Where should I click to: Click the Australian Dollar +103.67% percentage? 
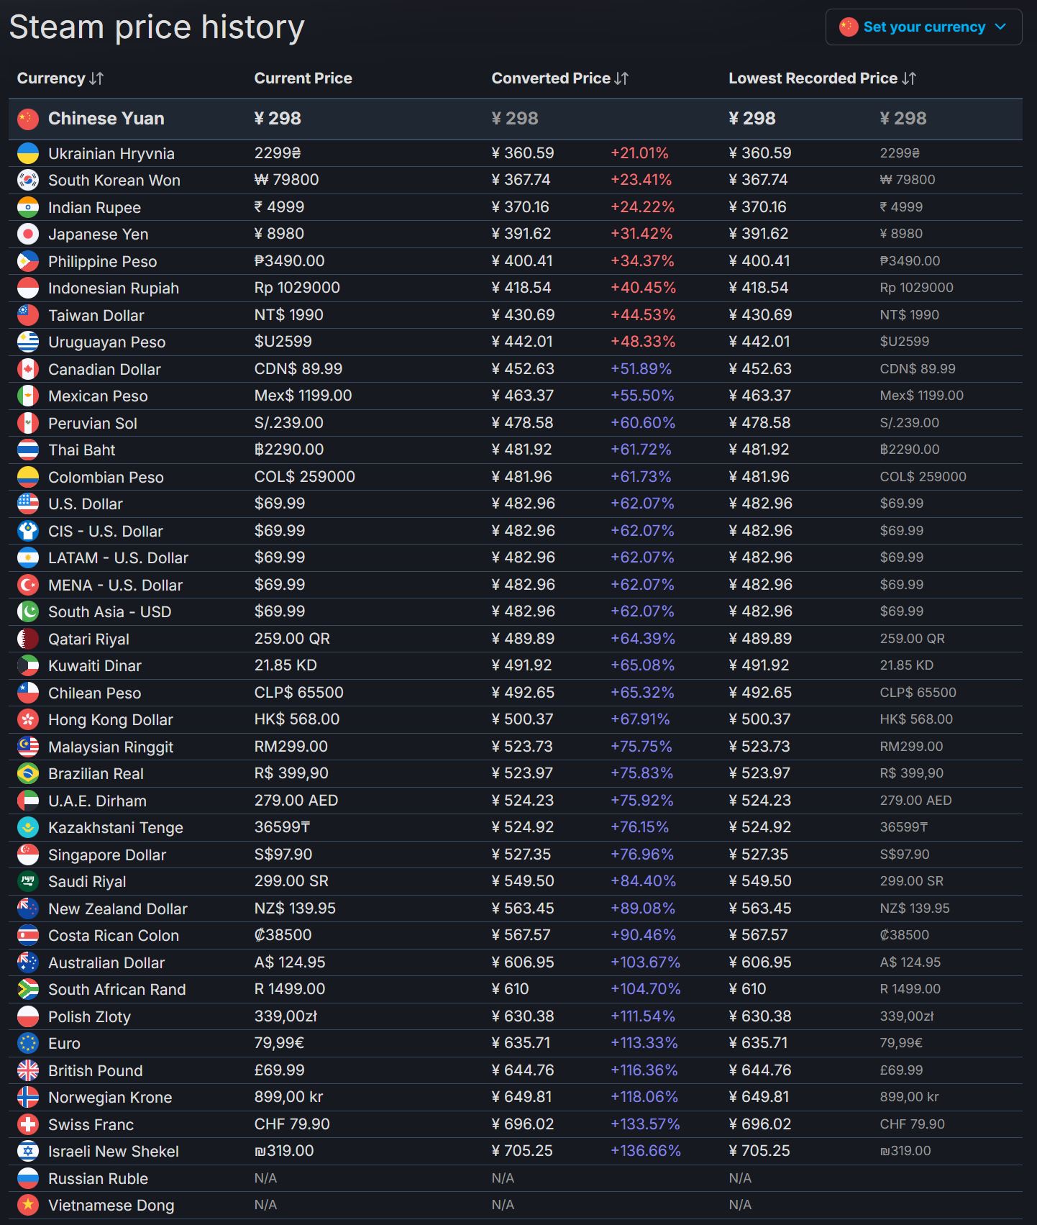645,962
